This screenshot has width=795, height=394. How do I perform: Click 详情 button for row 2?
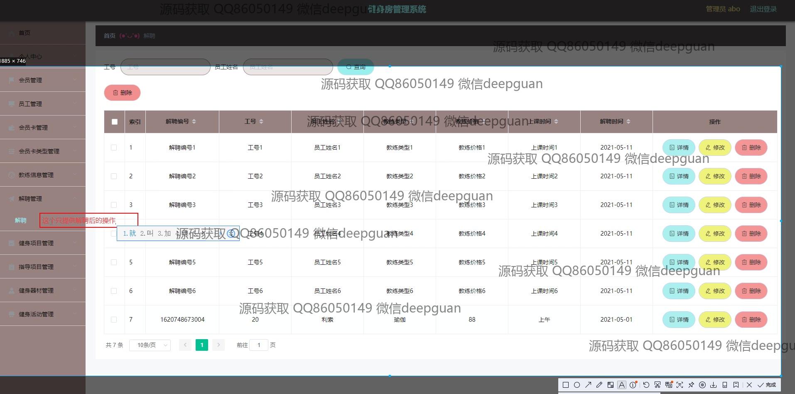click(679, 176)
